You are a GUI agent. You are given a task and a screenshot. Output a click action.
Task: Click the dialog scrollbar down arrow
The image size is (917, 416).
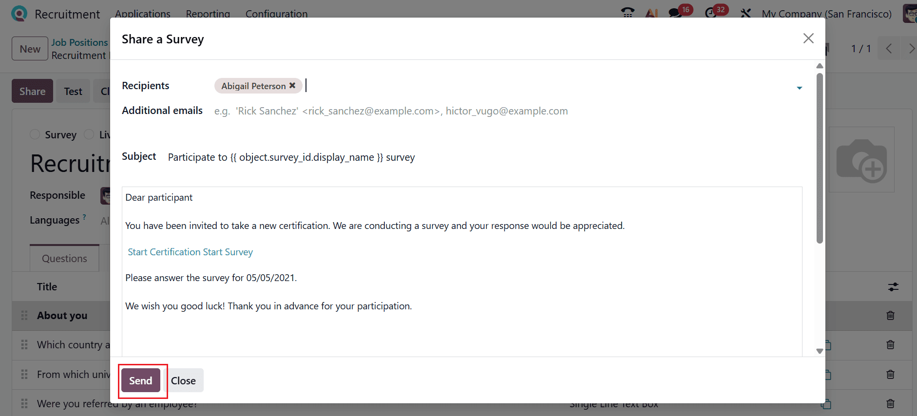(x=820, y=351)
